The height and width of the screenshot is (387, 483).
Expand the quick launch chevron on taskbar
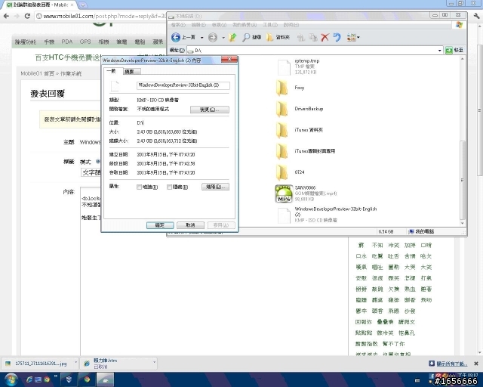click(x=55, y=376)
